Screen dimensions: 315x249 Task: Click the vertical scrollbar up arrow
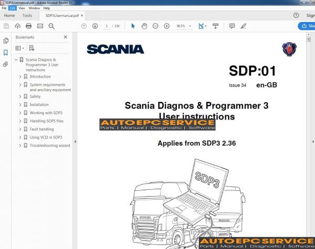coord(309,35)
